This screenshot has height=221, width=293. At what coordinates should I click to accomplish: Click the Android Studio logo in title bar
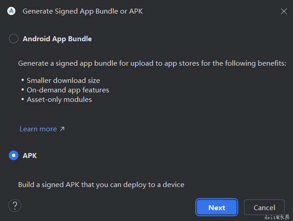click(11, 11)
